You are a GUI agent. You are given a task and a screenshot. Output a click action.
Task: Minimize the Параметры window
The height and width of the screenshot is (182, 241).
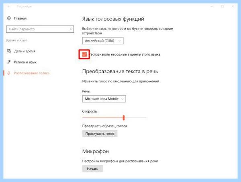(212, 6)
